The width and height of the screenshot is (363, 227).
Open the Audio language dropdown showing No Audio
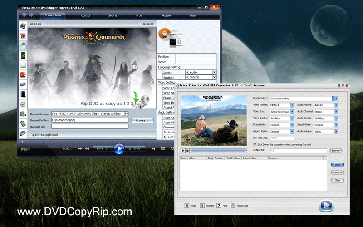pyautogui.click(x=214, y=72)
